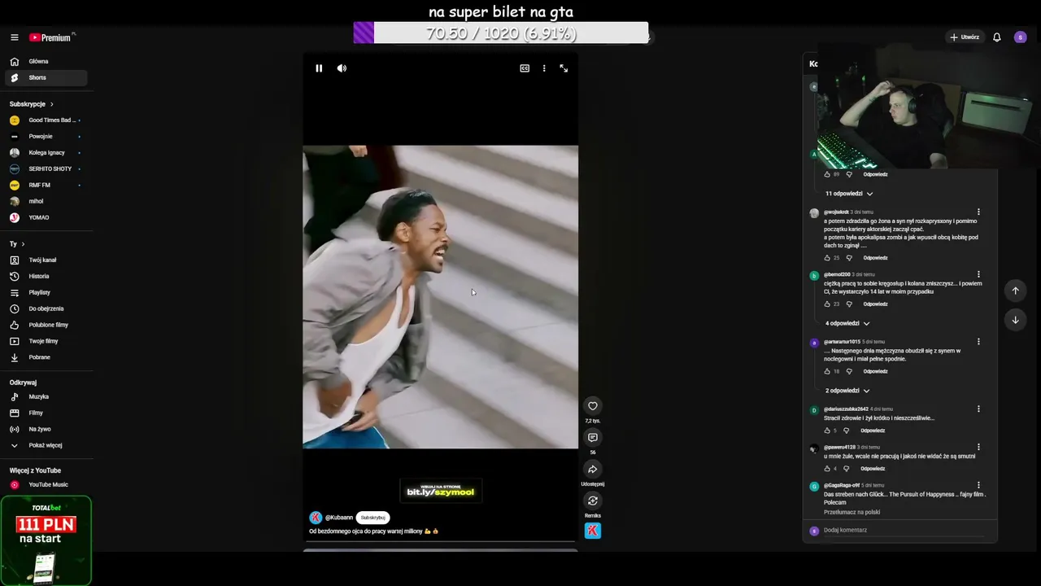Select Shorts in the sidebar

(x=46, y=77)
